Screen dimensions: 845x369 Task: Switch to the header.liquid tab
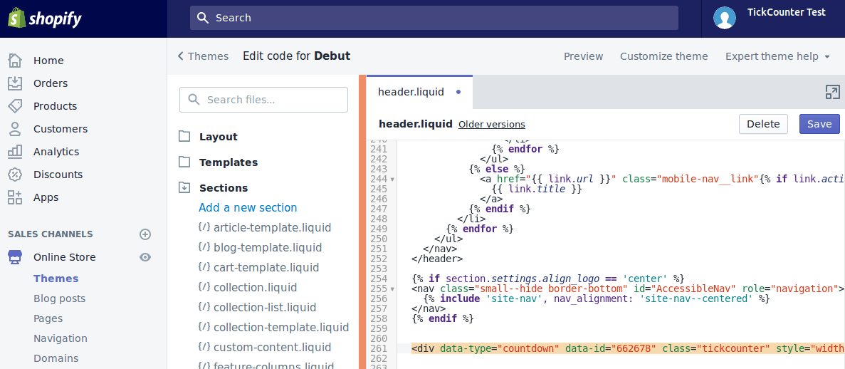click(411, 92)
